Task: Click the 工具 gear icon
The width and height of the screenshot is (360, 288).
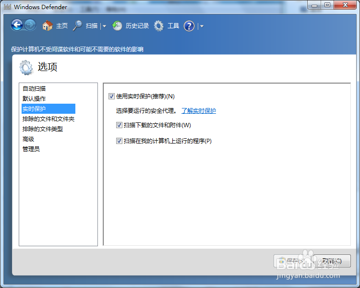Action: pos(159,26)
